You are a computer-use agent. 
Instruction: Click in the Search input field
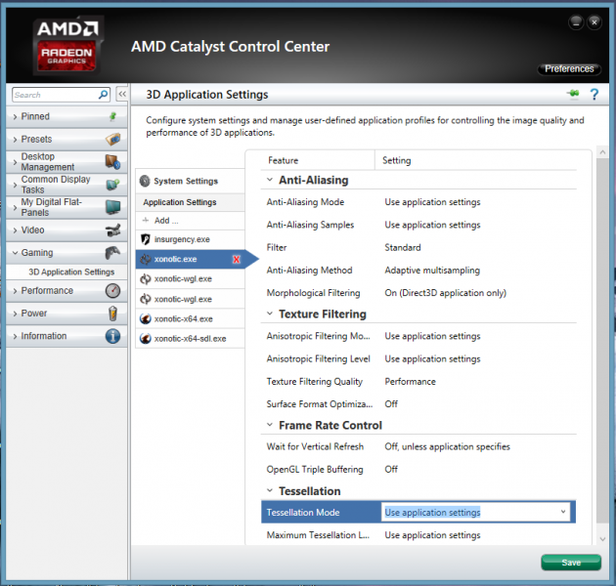54,95
